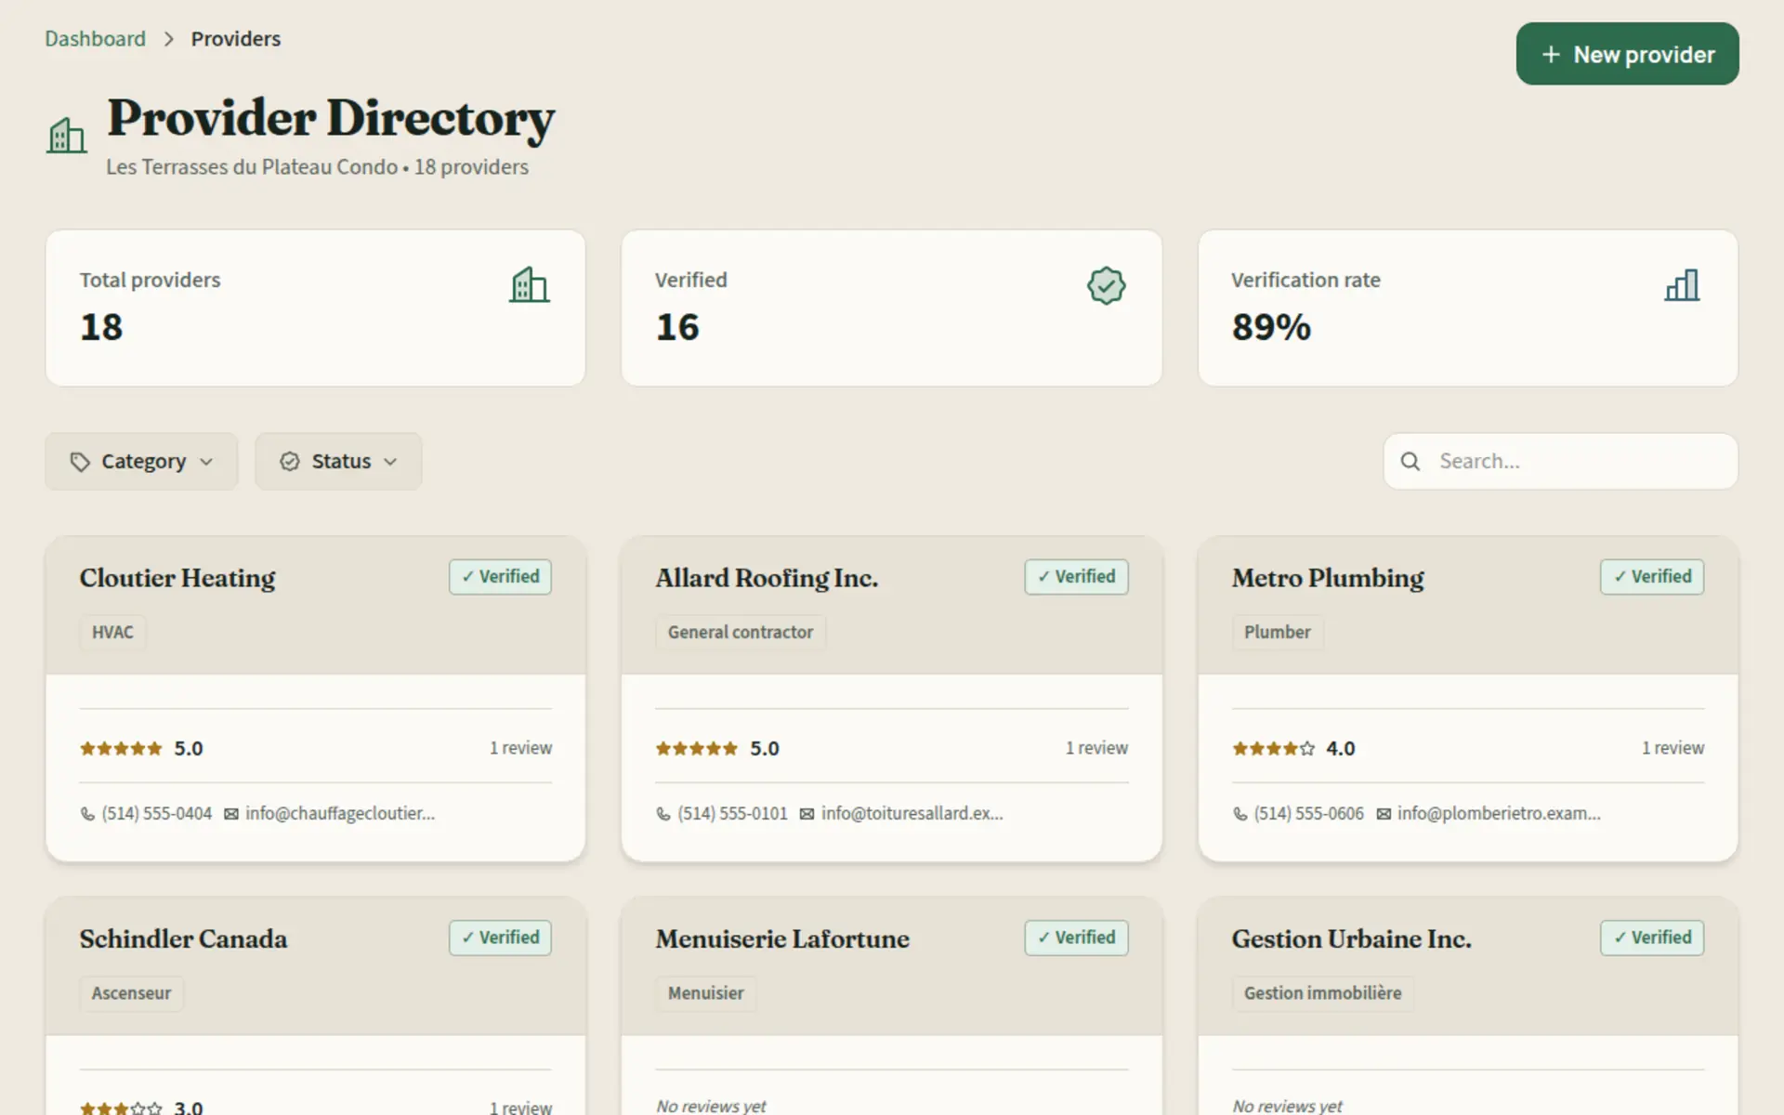Click phone icon on Cloutier Heating card
1784x1115 pixels.
point(87,814)
